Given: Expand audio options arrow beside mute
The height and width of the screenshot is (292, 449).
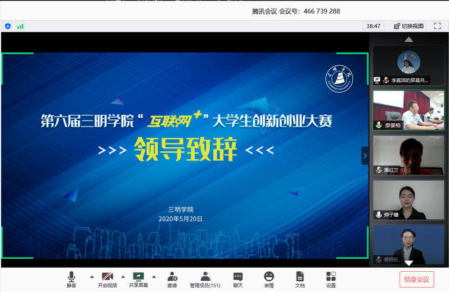Looking at the screenshot, I should click(x=92, y=276).
